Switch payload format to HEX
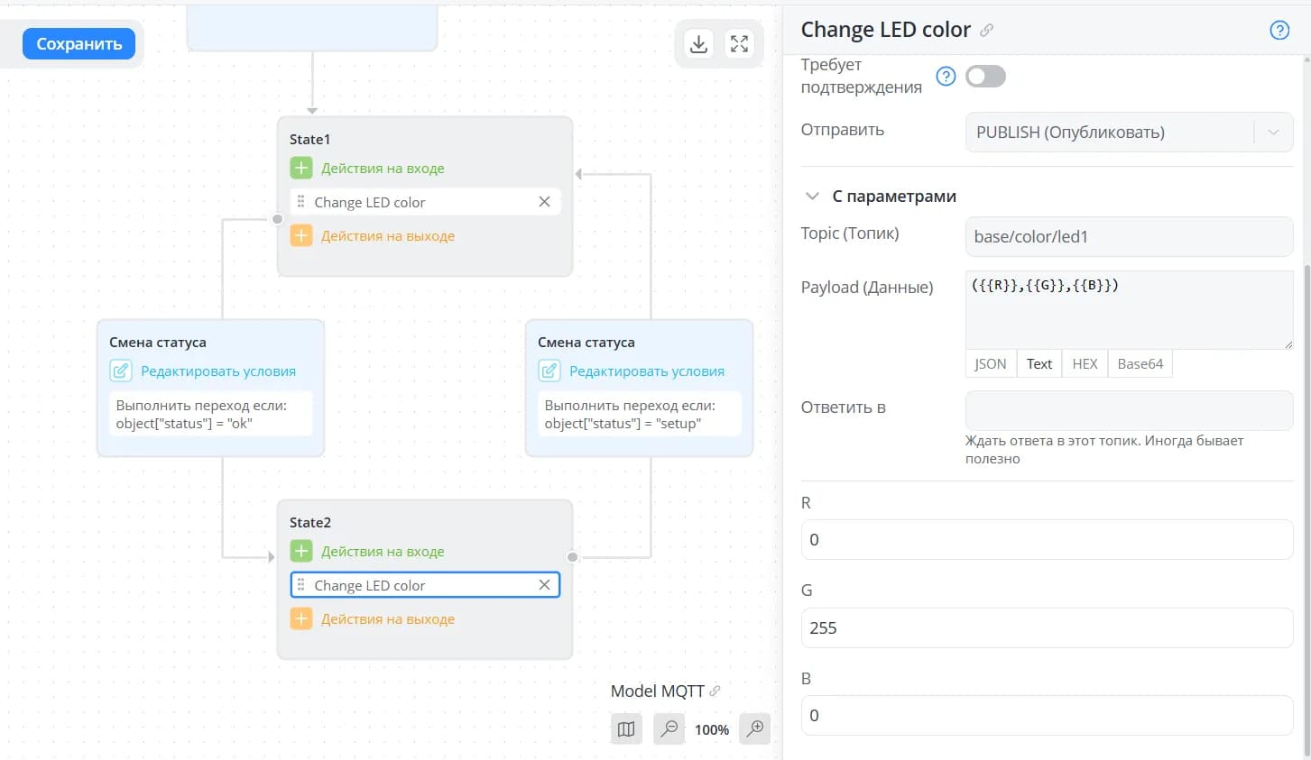 point(1085,363)
